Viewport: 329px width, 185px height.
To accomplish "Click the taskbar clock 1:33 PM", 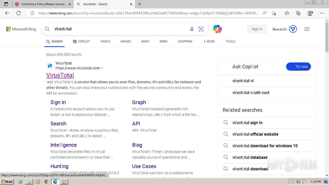I will pyautogui.click(x=316, y=182).
